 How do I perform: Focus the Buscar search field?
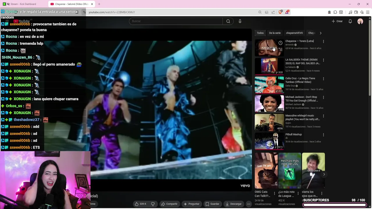[176, 21]
